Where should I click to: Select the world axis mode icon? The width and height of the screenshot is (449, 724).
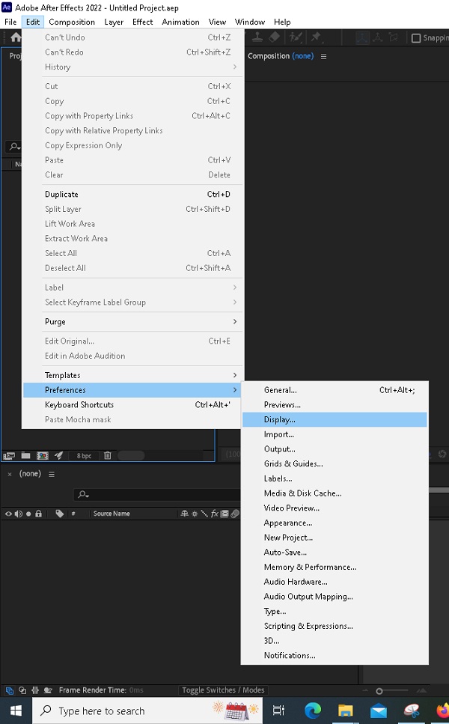[377, 38]
